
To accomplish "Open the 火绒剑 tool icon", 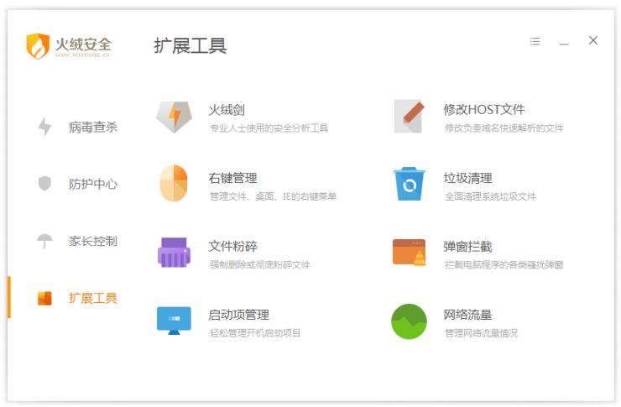I will click(174, 117).
